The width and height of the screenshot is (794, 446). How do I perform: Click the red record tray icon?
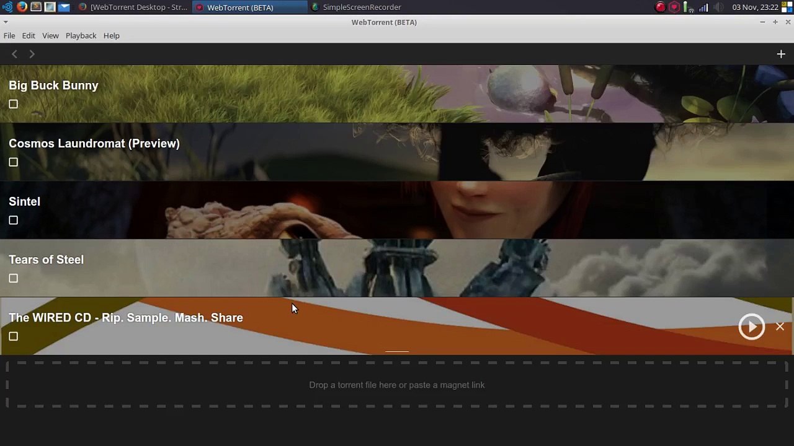pyautogui.click(x=660, y=7)
